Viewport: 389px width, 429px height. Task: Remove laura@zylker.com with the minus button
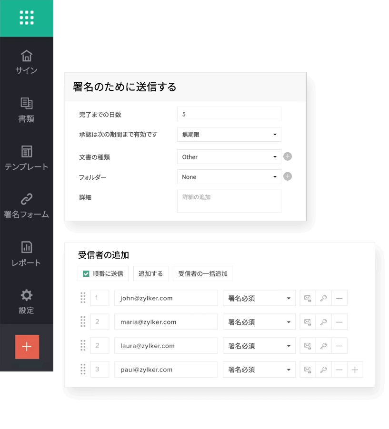point(339,346)
